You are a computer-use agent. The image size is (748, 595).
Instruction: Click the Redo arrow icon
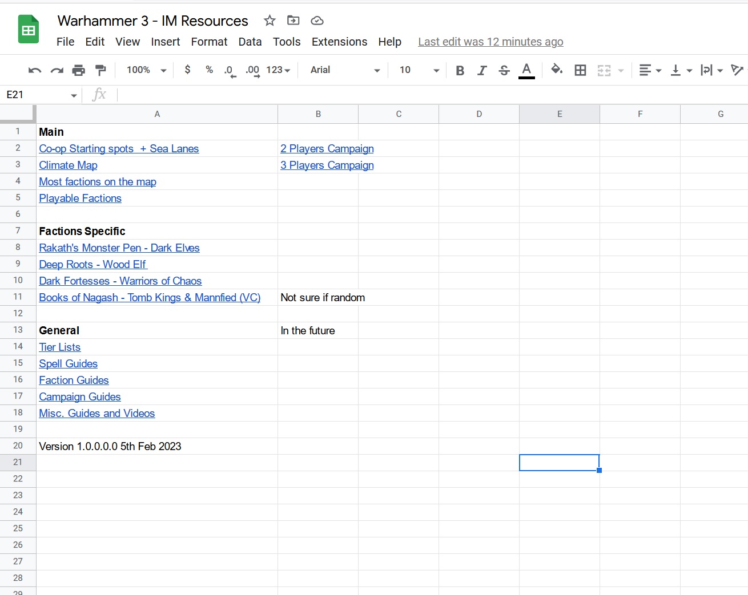(57, 70)
